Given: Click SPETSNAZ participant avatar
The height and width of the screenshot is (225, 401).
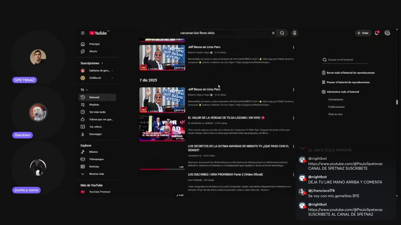Looking at the screenshot, I should coord(38,57).
